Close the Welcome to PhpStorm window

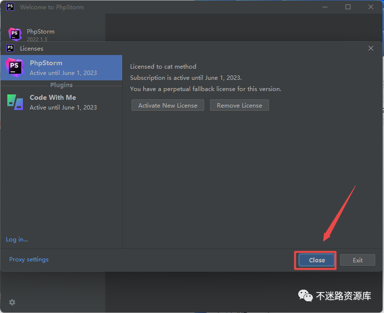coord(370,7)
